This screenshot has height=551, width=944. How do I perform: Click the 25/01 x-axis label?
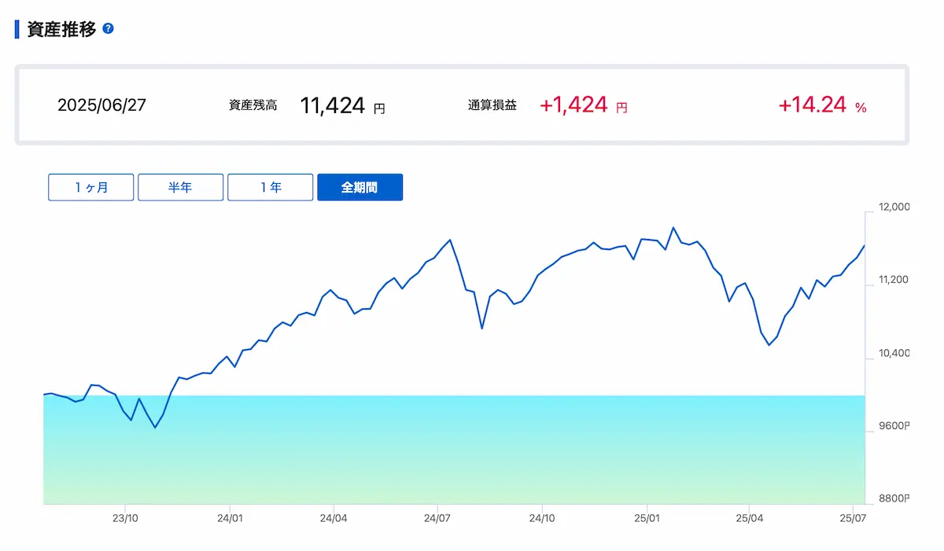646,519
